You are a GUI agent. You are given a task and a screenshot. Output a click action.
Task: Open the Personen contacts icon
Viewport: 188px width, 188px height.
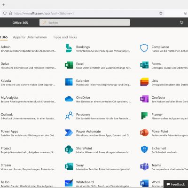69,116
